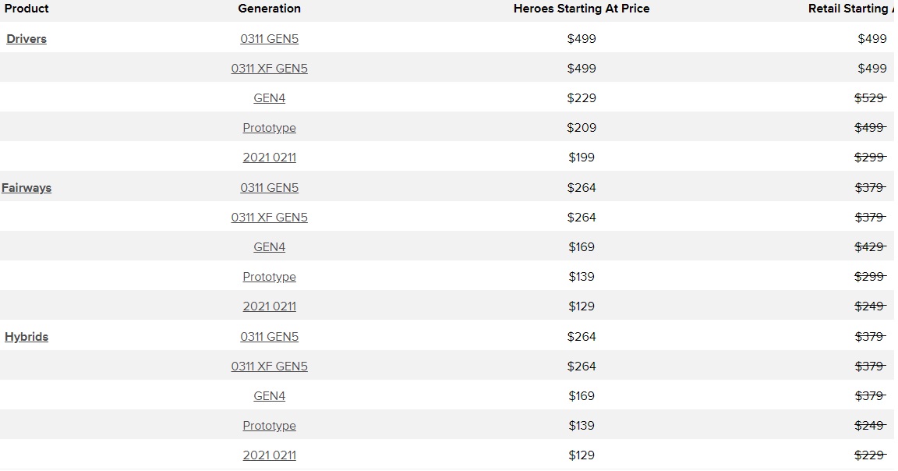Open the Hybrids 2021 0211 link
This screenshot has height=471, width=898.
[269, 455]
